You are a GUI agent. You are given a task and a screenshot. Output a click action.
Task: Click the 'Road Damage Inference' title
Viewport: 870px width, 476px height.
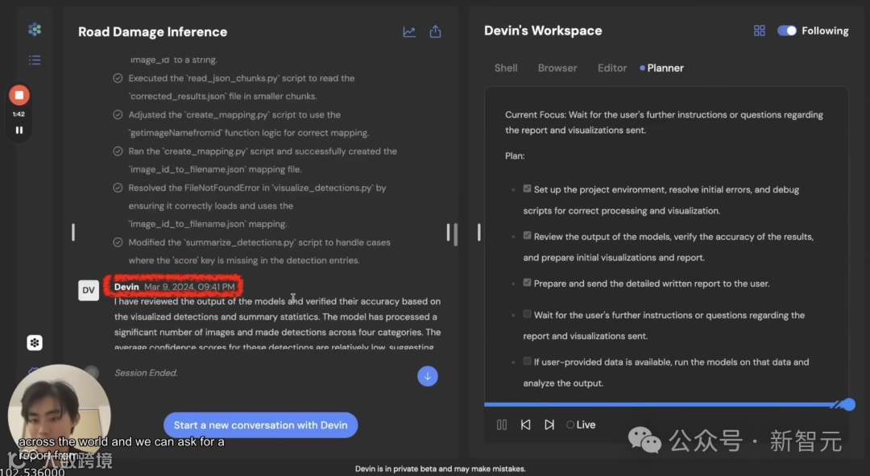point(152,31)
